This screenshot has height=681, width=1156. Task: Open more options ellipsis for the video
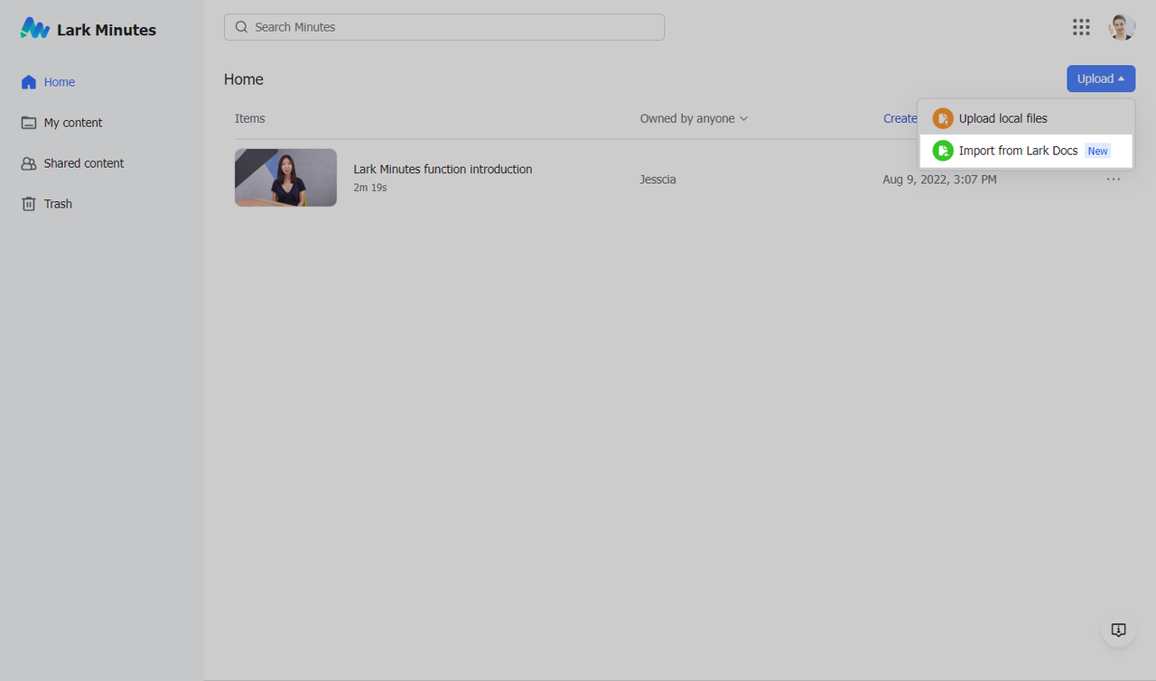click(1114, 179)
